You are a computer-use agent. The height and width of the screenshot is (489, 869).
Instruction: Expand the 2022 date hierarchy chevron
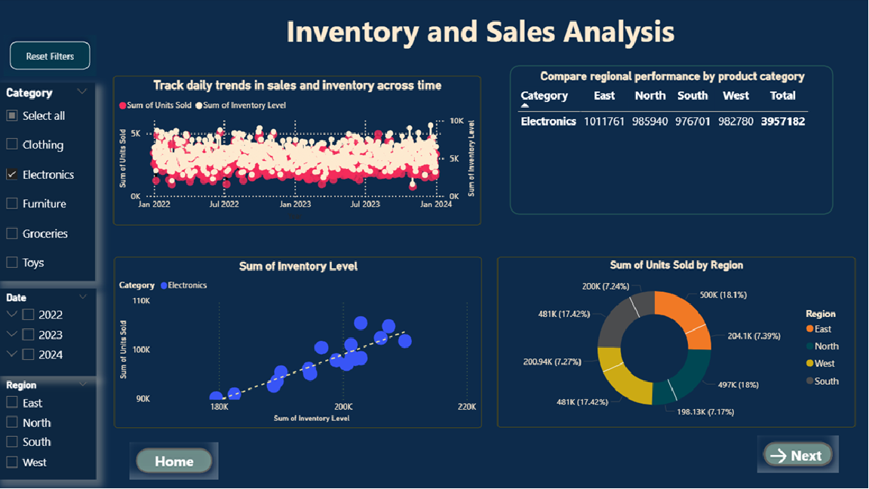tap(12, 315)
